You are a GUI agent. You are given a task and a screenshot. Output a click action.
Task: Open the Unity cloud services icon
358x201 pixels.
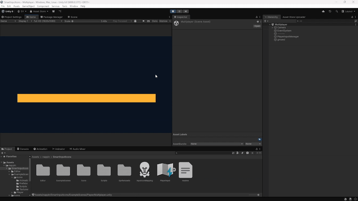tap(323, 12)
